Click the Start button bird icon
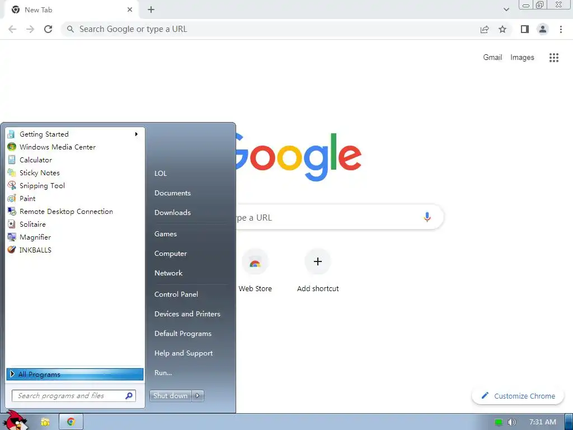The image size is (573, 430). (15, 421)
